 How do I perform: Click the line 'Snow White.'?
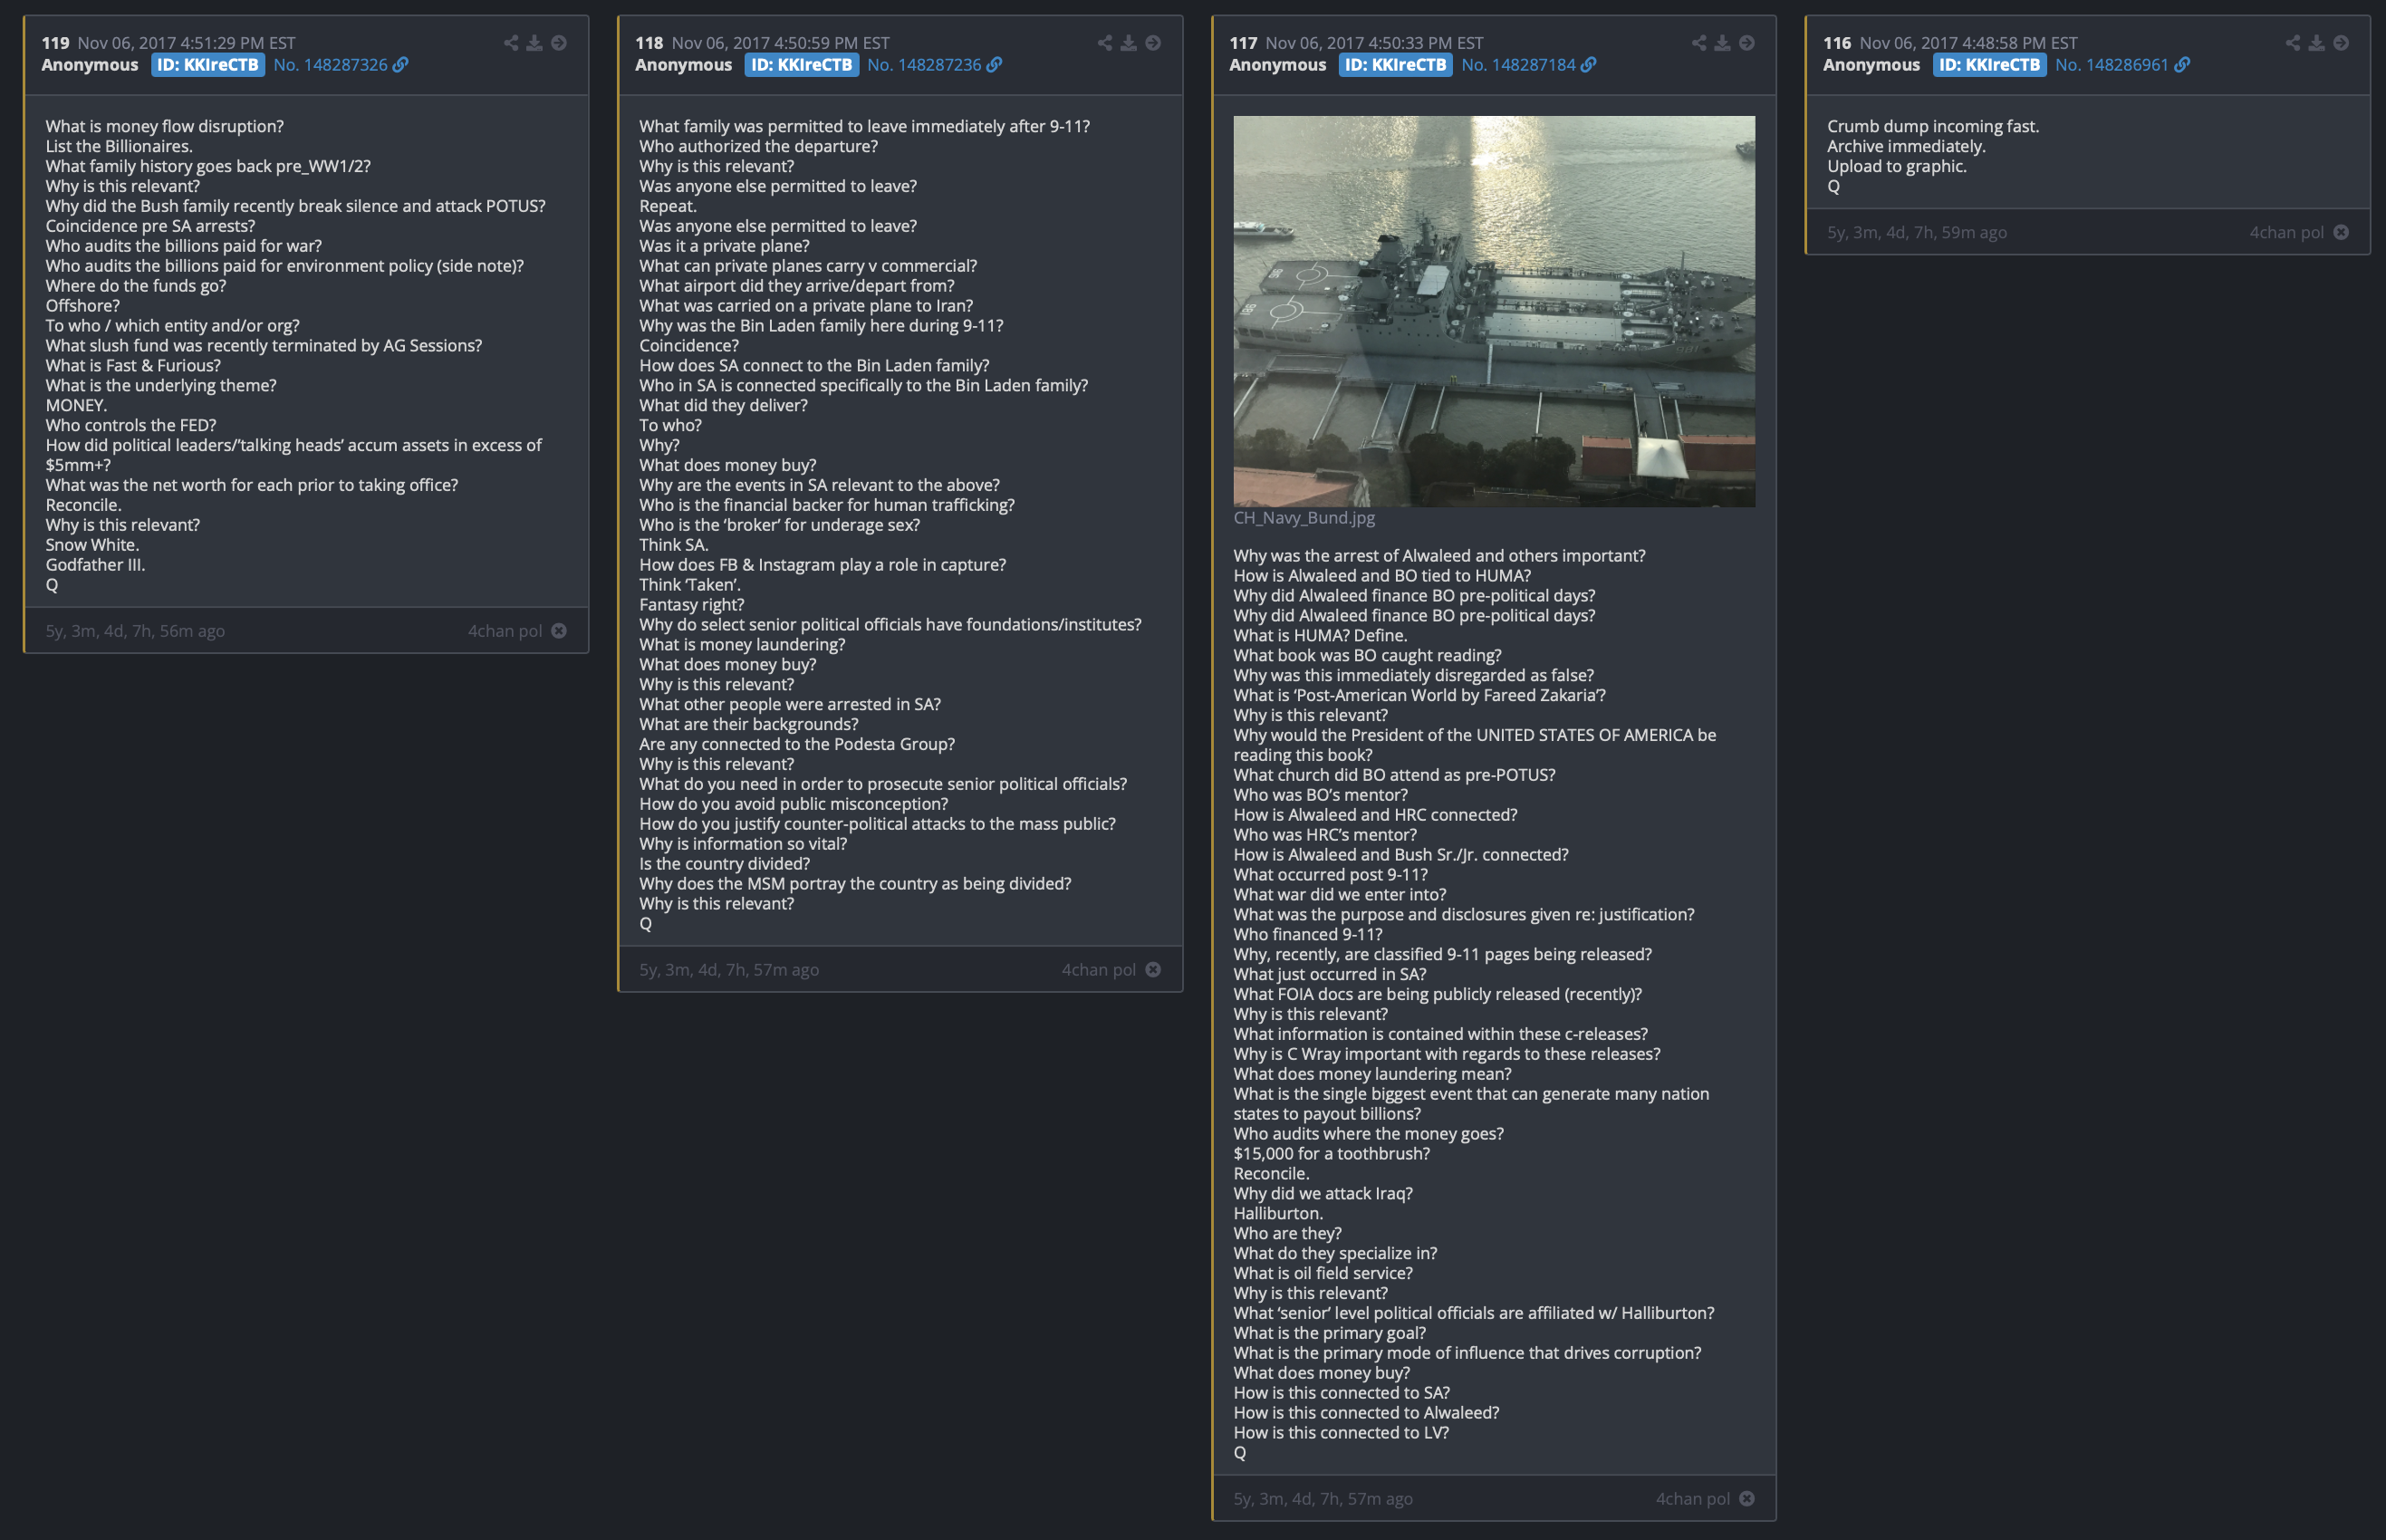click(92, 545)
